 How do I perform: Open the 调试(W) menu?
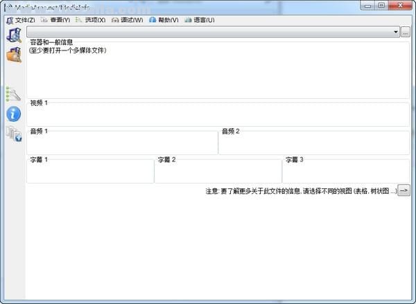click(x=127, y=20)
